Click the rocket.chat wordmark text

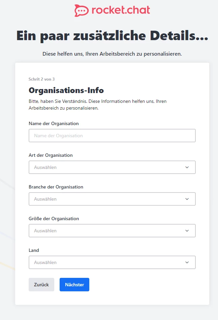tap(121, 10)
